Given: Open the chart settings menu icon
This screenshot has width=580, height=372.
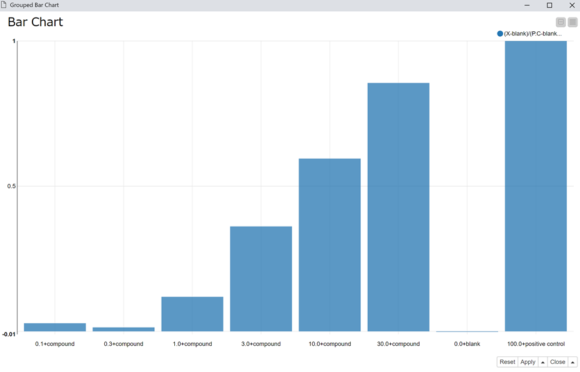Looking at the screenshot, I should click(573, 22).
